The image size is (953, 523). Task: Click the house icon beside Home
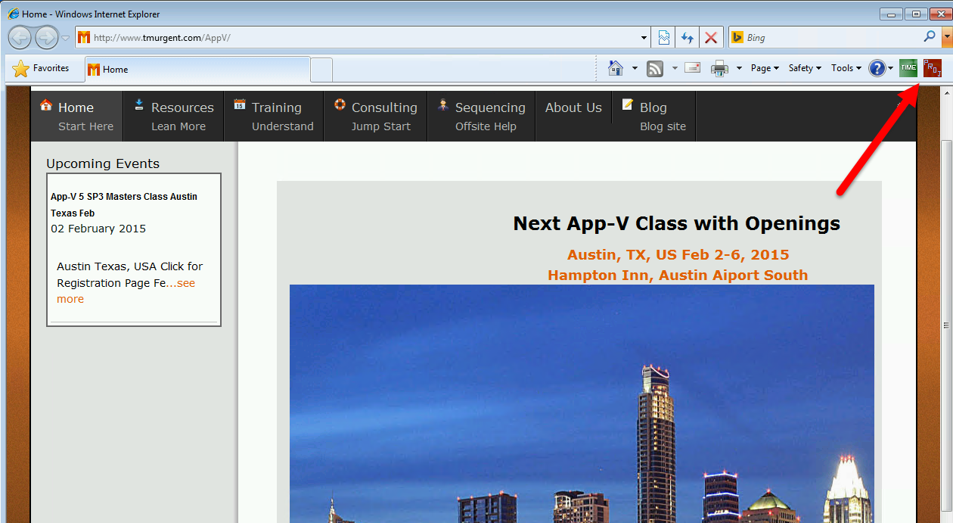(x=46, y=104)
